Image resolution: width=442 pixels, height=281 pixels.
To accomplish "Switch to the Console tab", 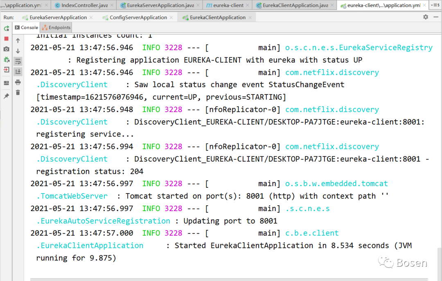I will coord(27,27).
